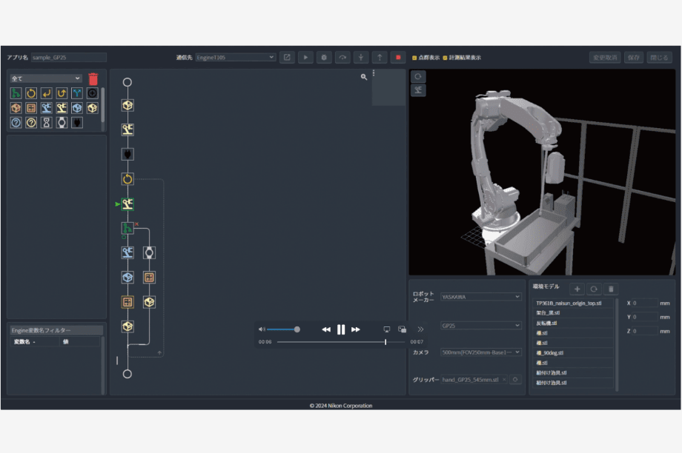Click the 変更取消 button

tap(605, 57)
